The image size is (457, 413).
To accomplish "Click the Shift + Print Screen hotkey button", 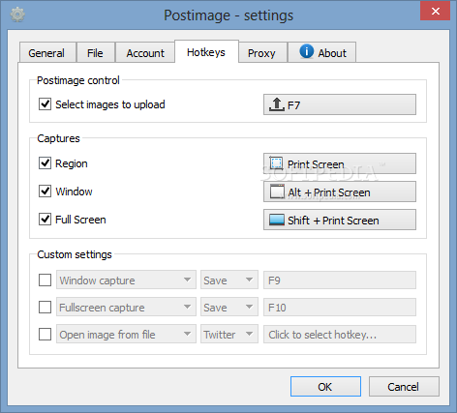I will pyautogui.click(x=340, y=220).
